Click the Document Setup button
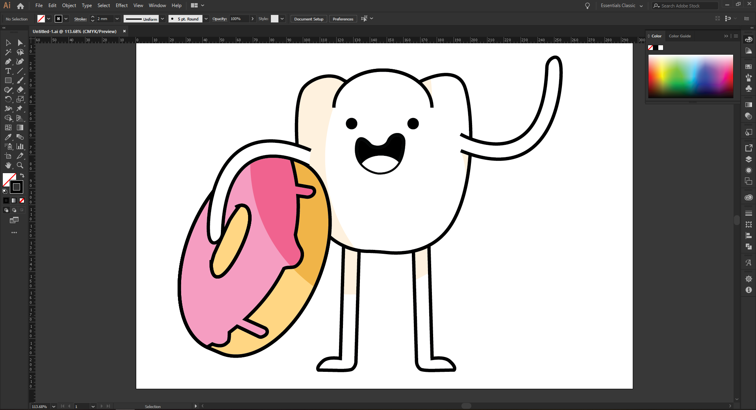The width and height of the screenshot is (756, 410). [309, 19]
